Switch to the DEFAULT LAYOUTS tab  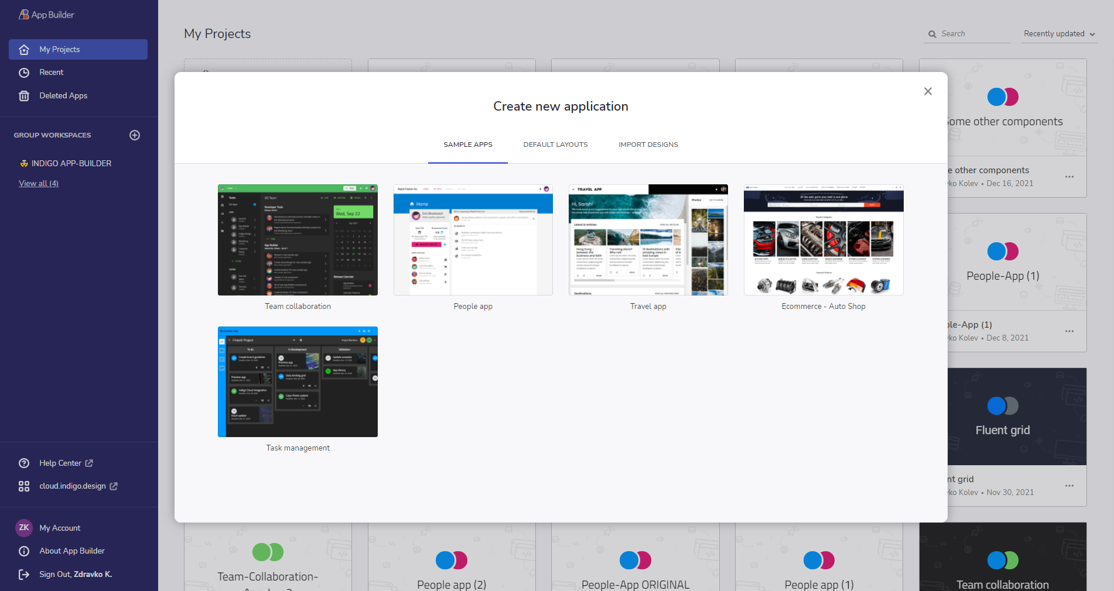click(x=555, y=145)
